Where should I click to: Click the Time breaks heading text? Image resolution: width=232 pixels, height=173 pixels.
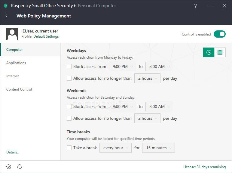78,132
